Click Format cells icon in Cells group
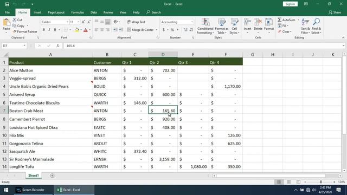The width and height of the screenshot is (347, 195). (269, 22)
